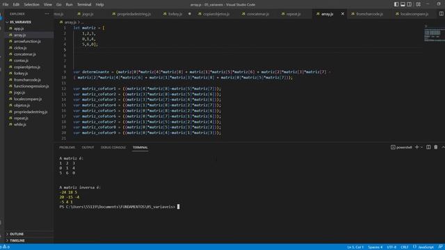Open Explorer more actions ellipsis
Viewport: 445px width, 250px height.
click(47, 14)
